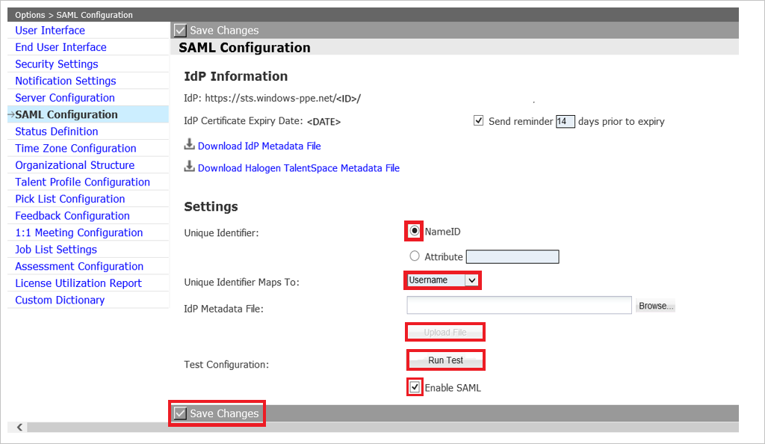Click the Upload File button

pyautogui.click(x=445, y=331)
